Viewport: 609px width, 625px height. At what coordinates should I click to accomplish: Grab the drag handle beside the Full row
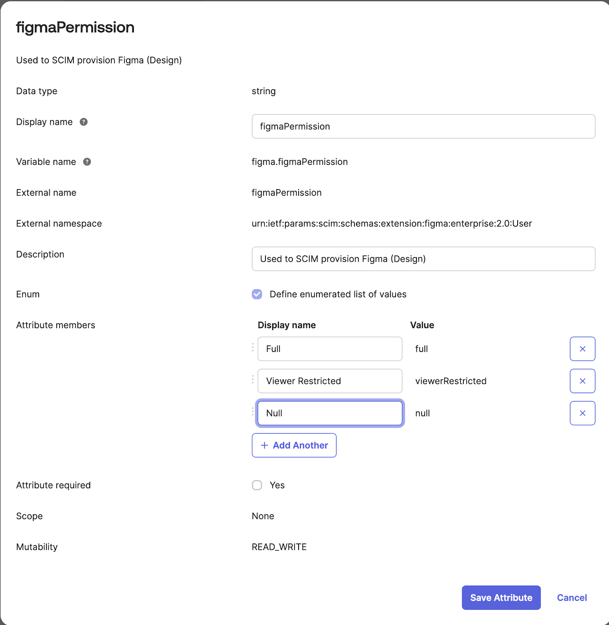point(252,349)
